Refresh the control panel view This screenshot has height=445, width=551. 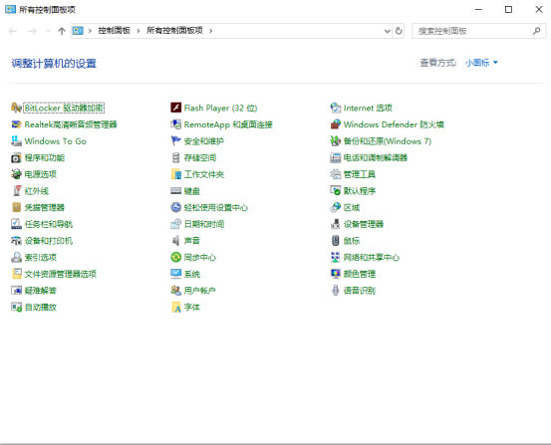pos(399,31)
